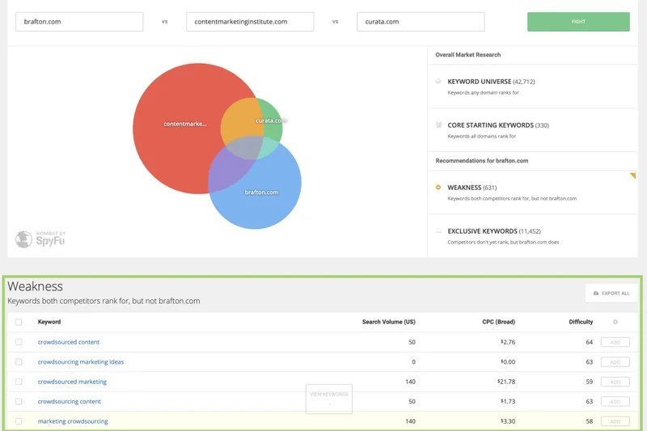The image size is (647, 431).
Task: Check the 'crowdsourced content' row checkbox
Action: coord(19,342)
